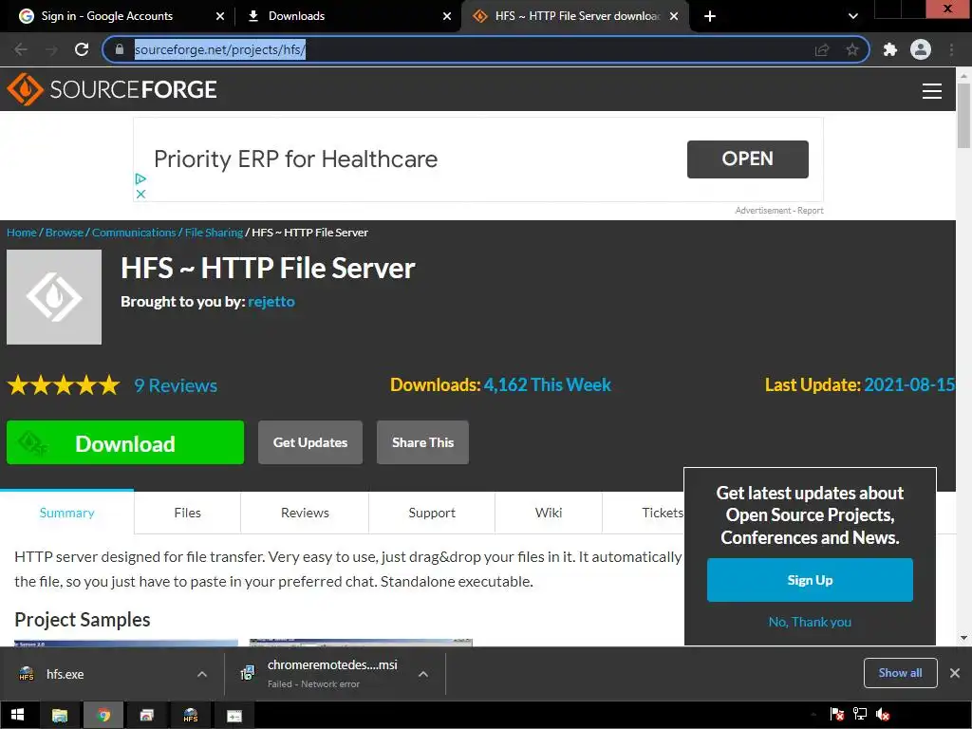The height and width of the screenshot is (729, 972).
Task: Click the SourceForge logo
Action: pos(112,89)
